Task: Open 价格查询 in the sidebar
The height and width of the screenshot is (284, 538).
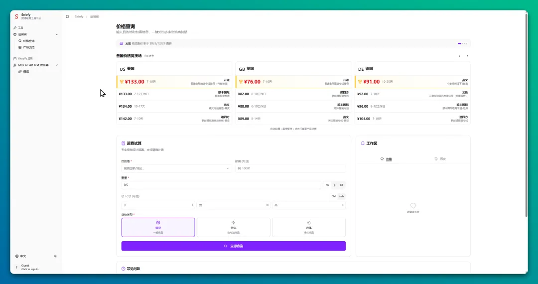Action: click(x=29, y=41)
